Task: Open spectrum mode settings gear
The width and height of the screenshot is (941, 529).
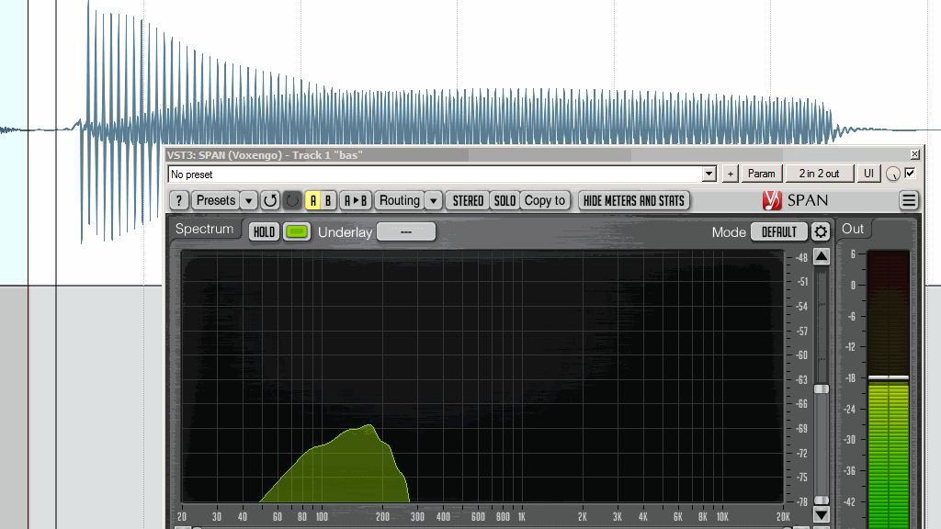Action: 821,232
